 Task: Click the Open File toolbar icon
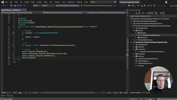(x=15, y=6)
